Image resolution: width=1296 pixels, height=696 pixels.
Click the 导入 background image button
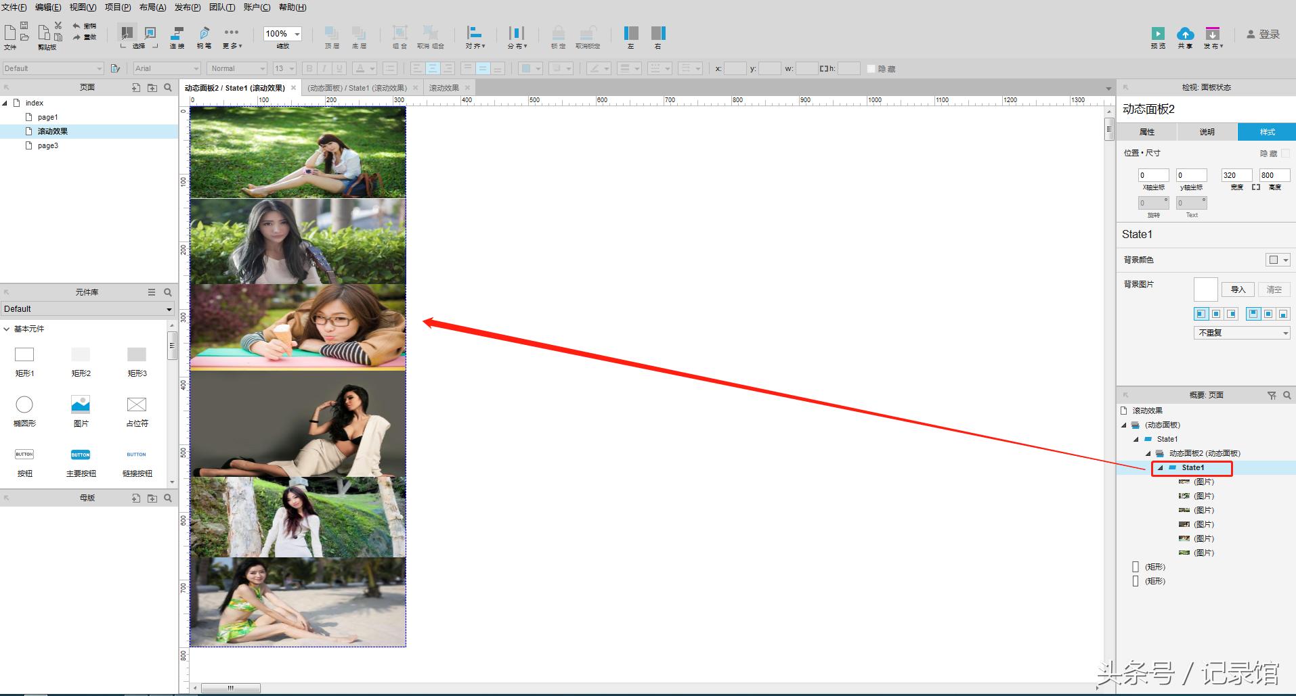click(1238, 289)
